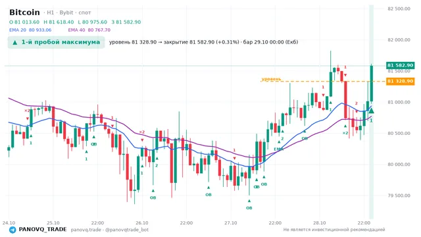The height and width of the screenshot is (237, 421).
Task: Click the 24.10 date on the time axis
Action: [9, 223]
